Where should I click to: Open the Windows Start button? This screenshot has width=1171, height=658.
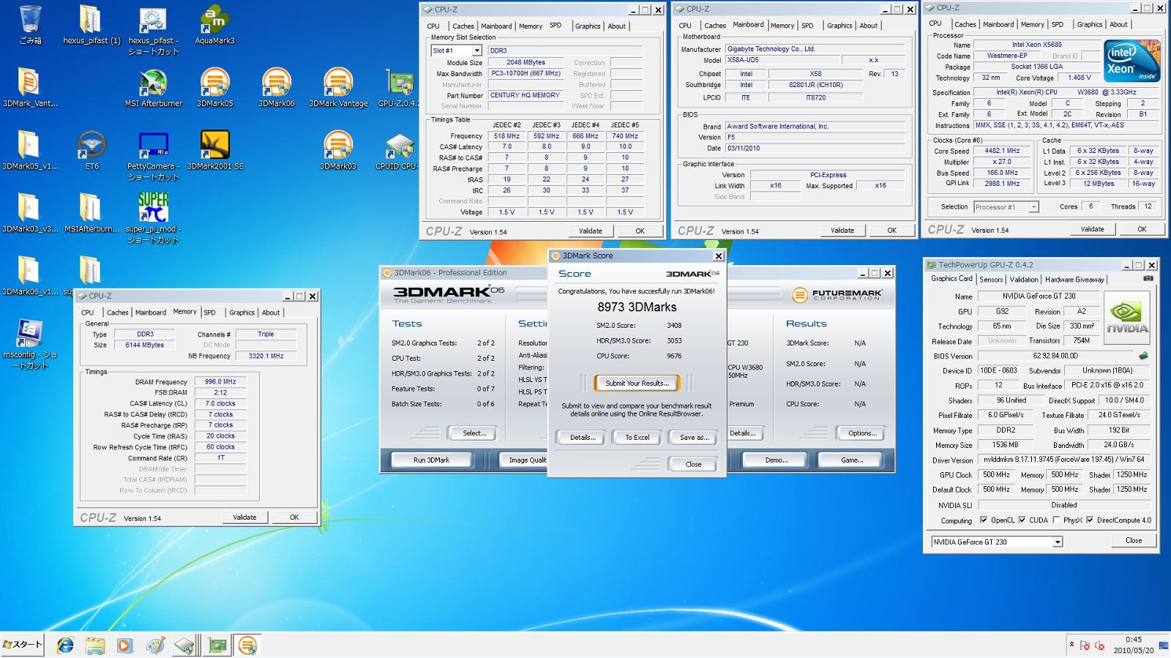click(23, 645)
